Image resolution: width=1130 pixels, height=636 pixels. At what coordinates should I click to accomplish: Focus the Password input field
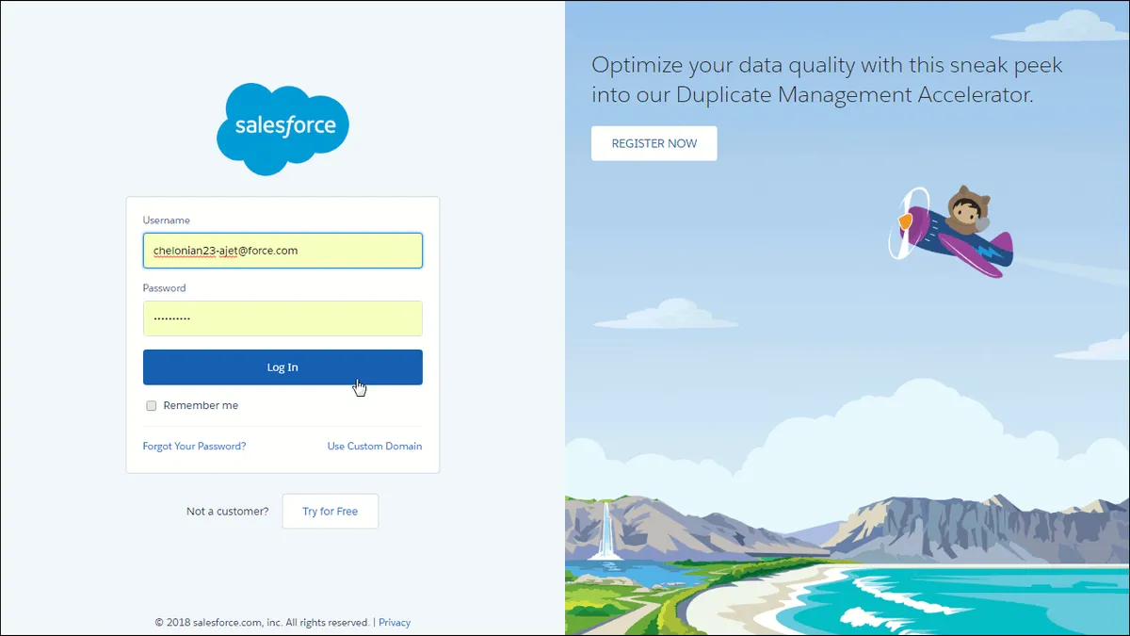(x=282, y=318)
